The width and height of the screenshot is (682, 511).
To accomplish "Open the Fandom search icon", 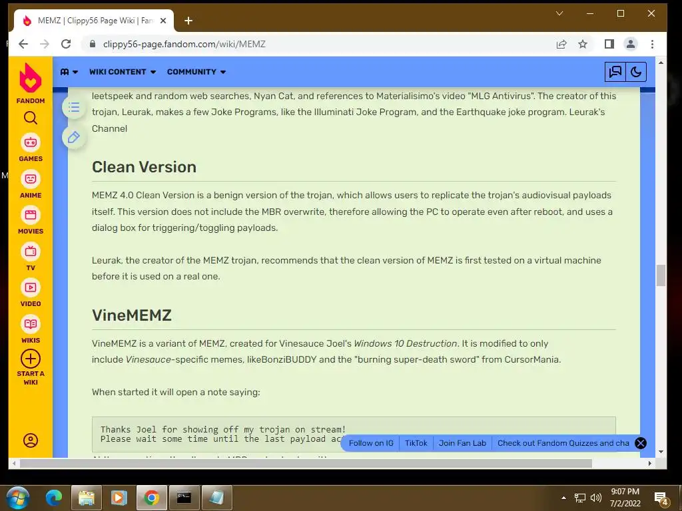I will pyautogui.click(x=31, y=118).
